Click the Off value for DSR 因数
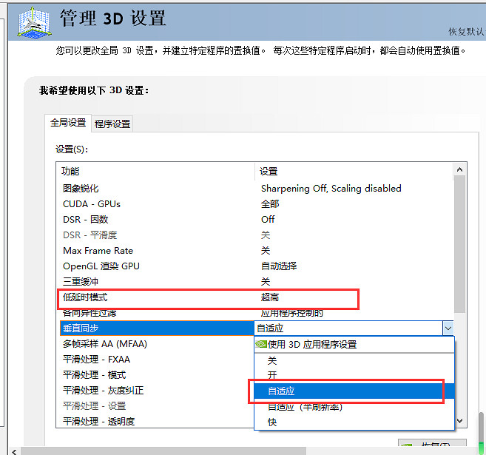 (x=268, y=220)
